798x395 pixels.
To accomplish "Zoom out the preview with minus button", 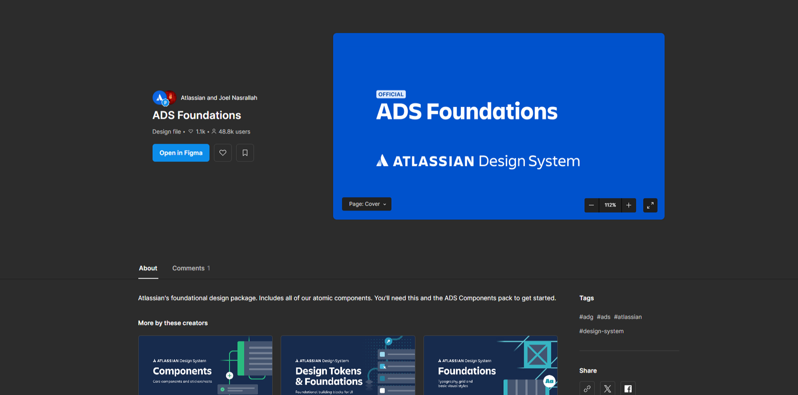I will [x=591, y=205].
